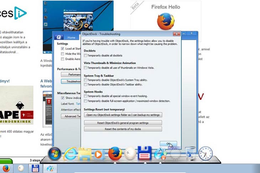Check disable ObjectDock's System Tray ability
This screenshot has width=260, height=173.
pos(85,80)
